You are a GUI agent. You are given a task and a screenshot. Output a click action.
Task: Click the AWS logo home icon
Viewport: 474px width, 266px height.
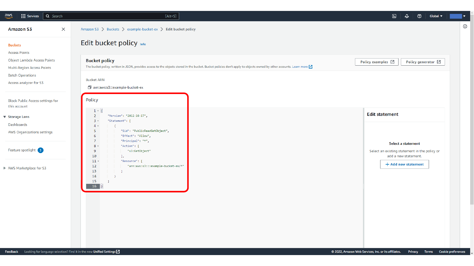tap(9, 16)
